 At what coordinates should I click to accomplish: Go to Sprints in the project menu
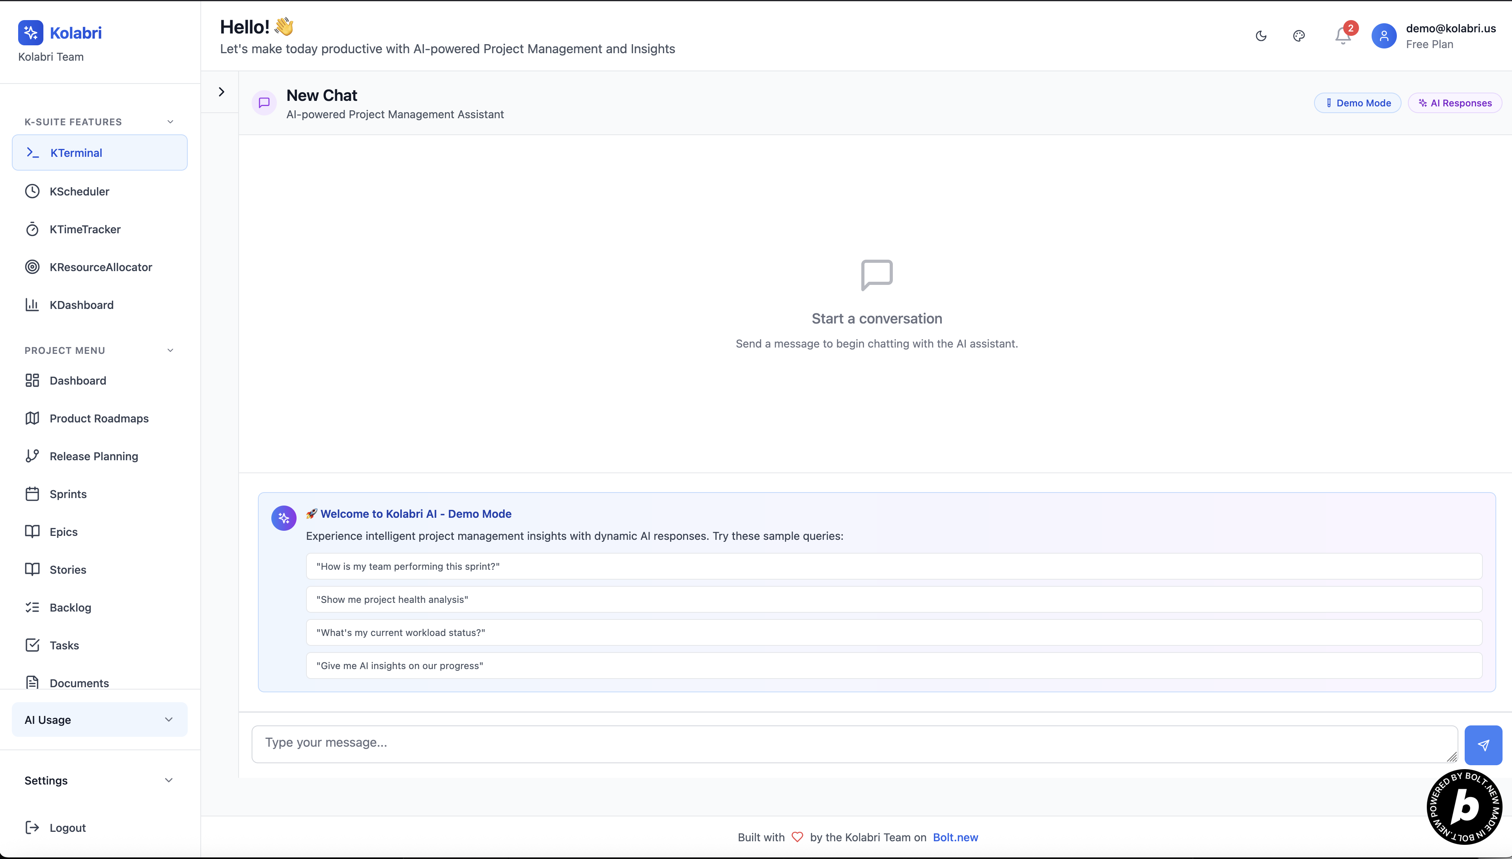(x=68, y=494)
